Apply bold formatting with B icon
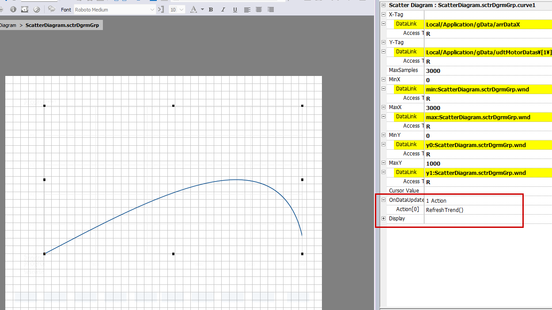Viewport: 552px width, 310px height. point(211,10)
